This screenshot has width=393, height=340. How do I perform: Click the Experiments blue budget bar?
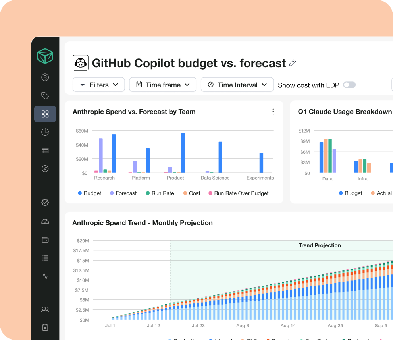(x=262, y=163)
